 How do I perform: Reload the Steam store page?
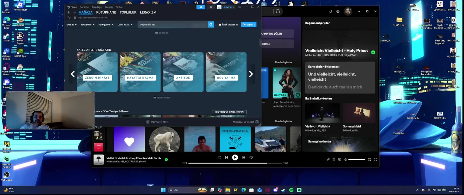point(69,18)
